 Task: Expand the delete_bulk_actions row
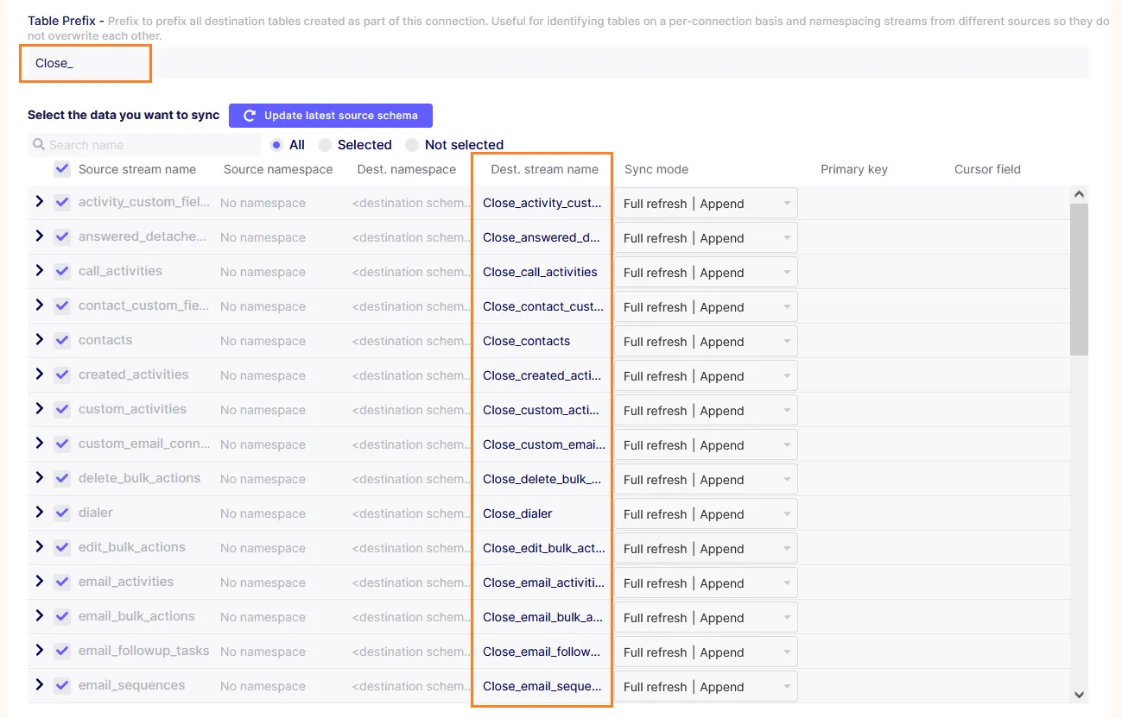pyautogui.click(x=39, y=477)
